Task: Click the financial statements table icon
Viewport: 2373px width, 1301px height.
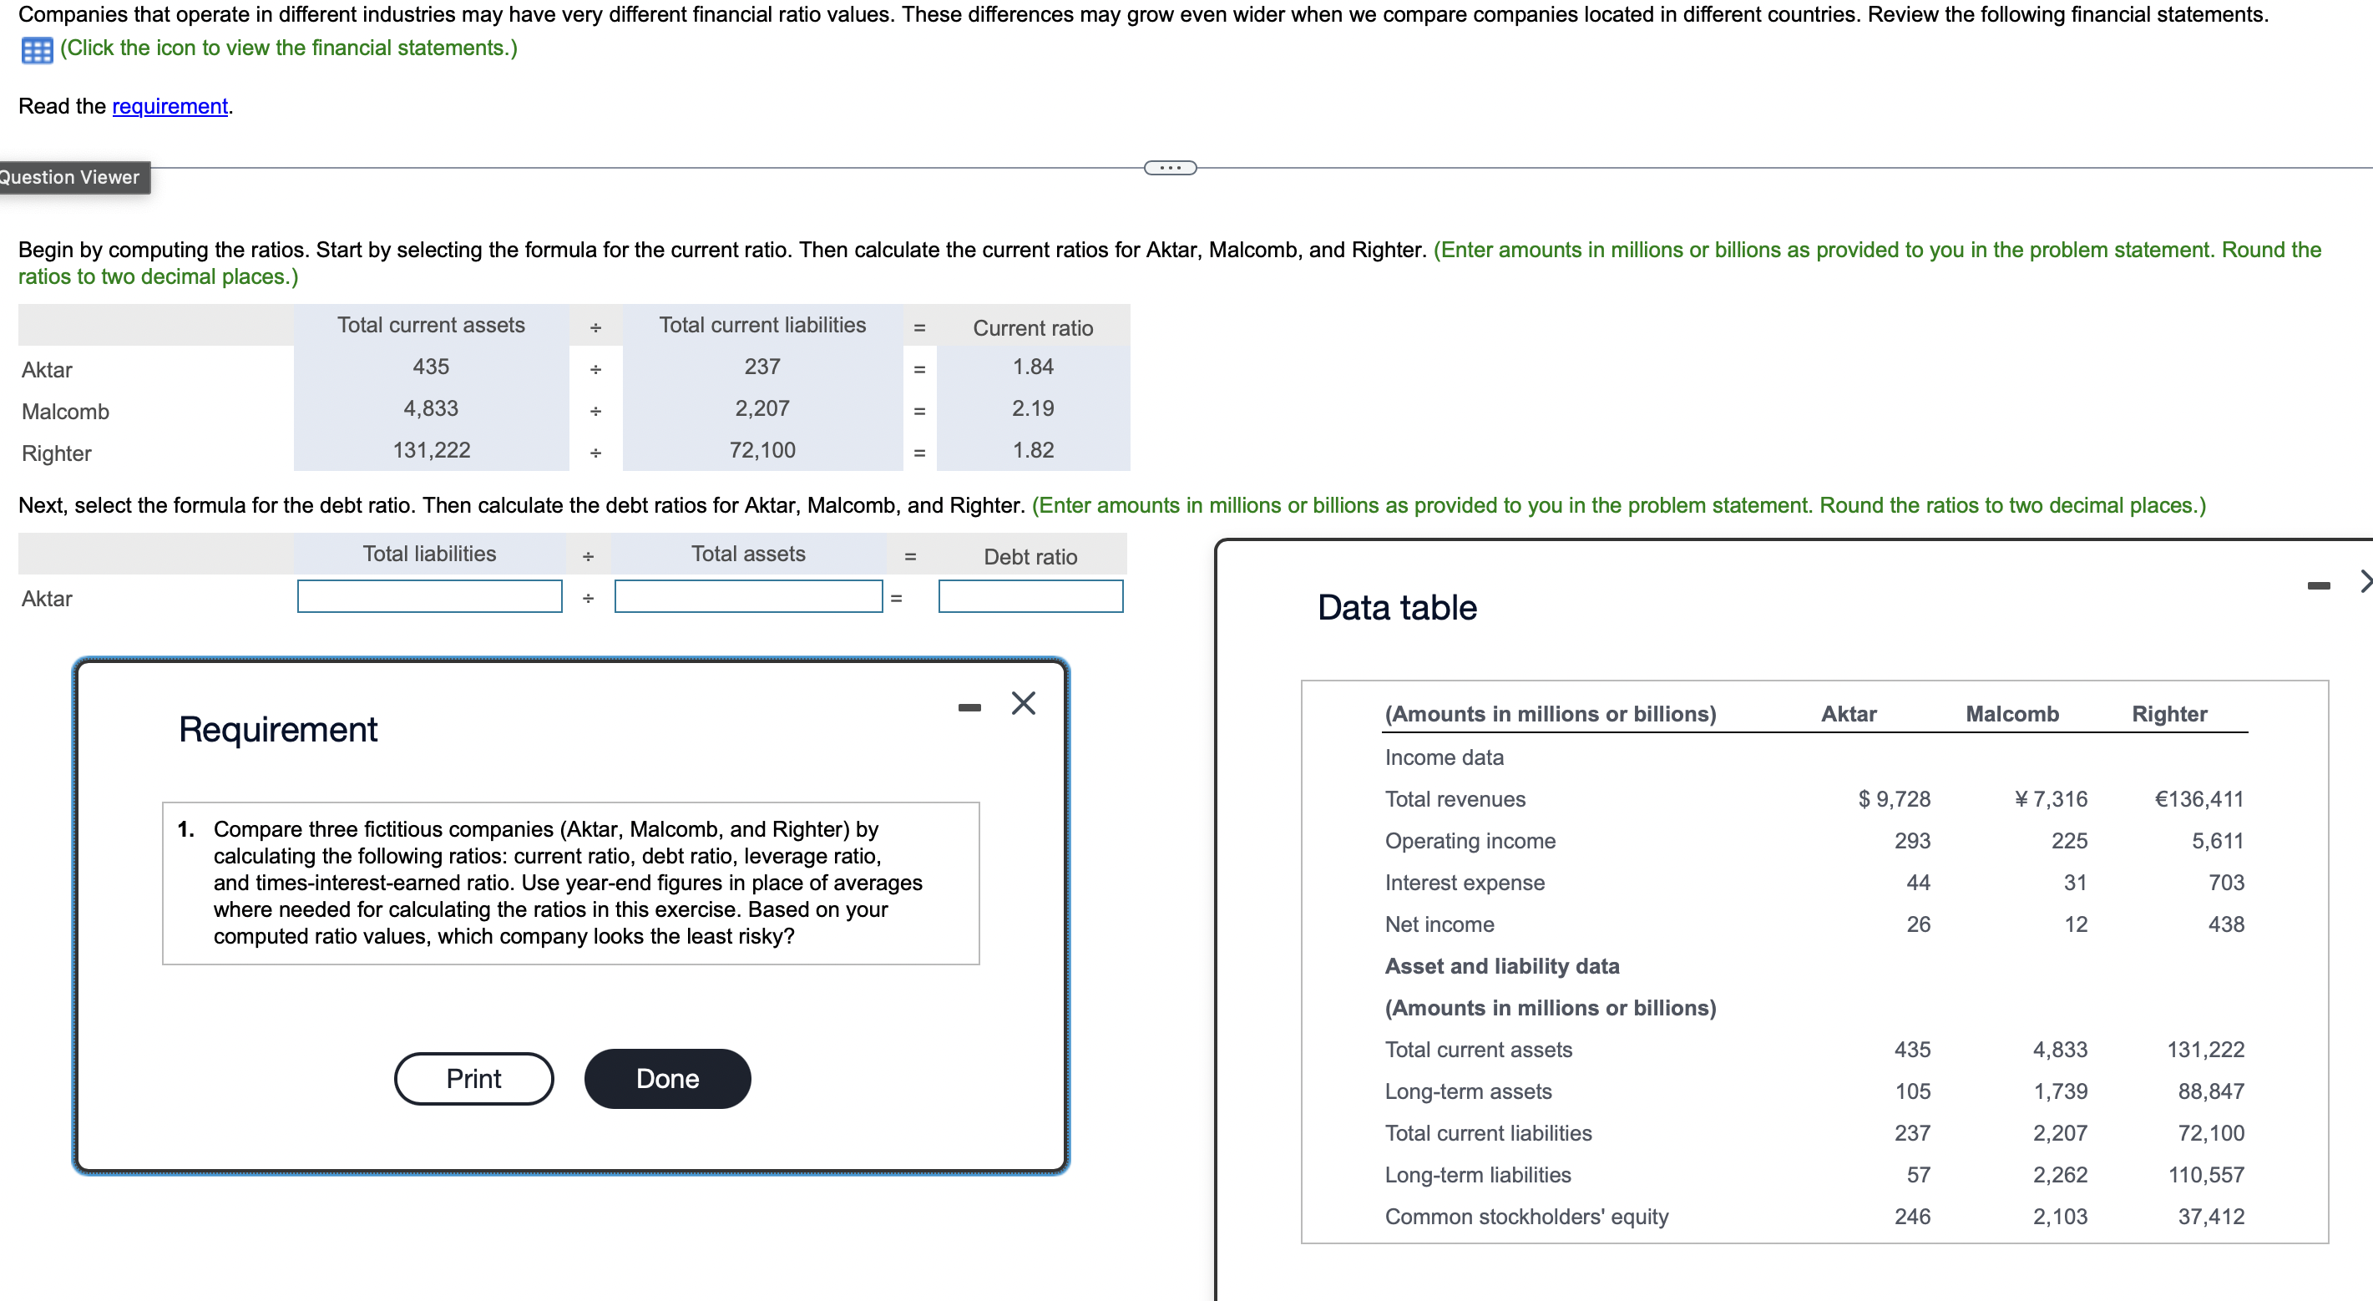Action: tap(37, 50)
